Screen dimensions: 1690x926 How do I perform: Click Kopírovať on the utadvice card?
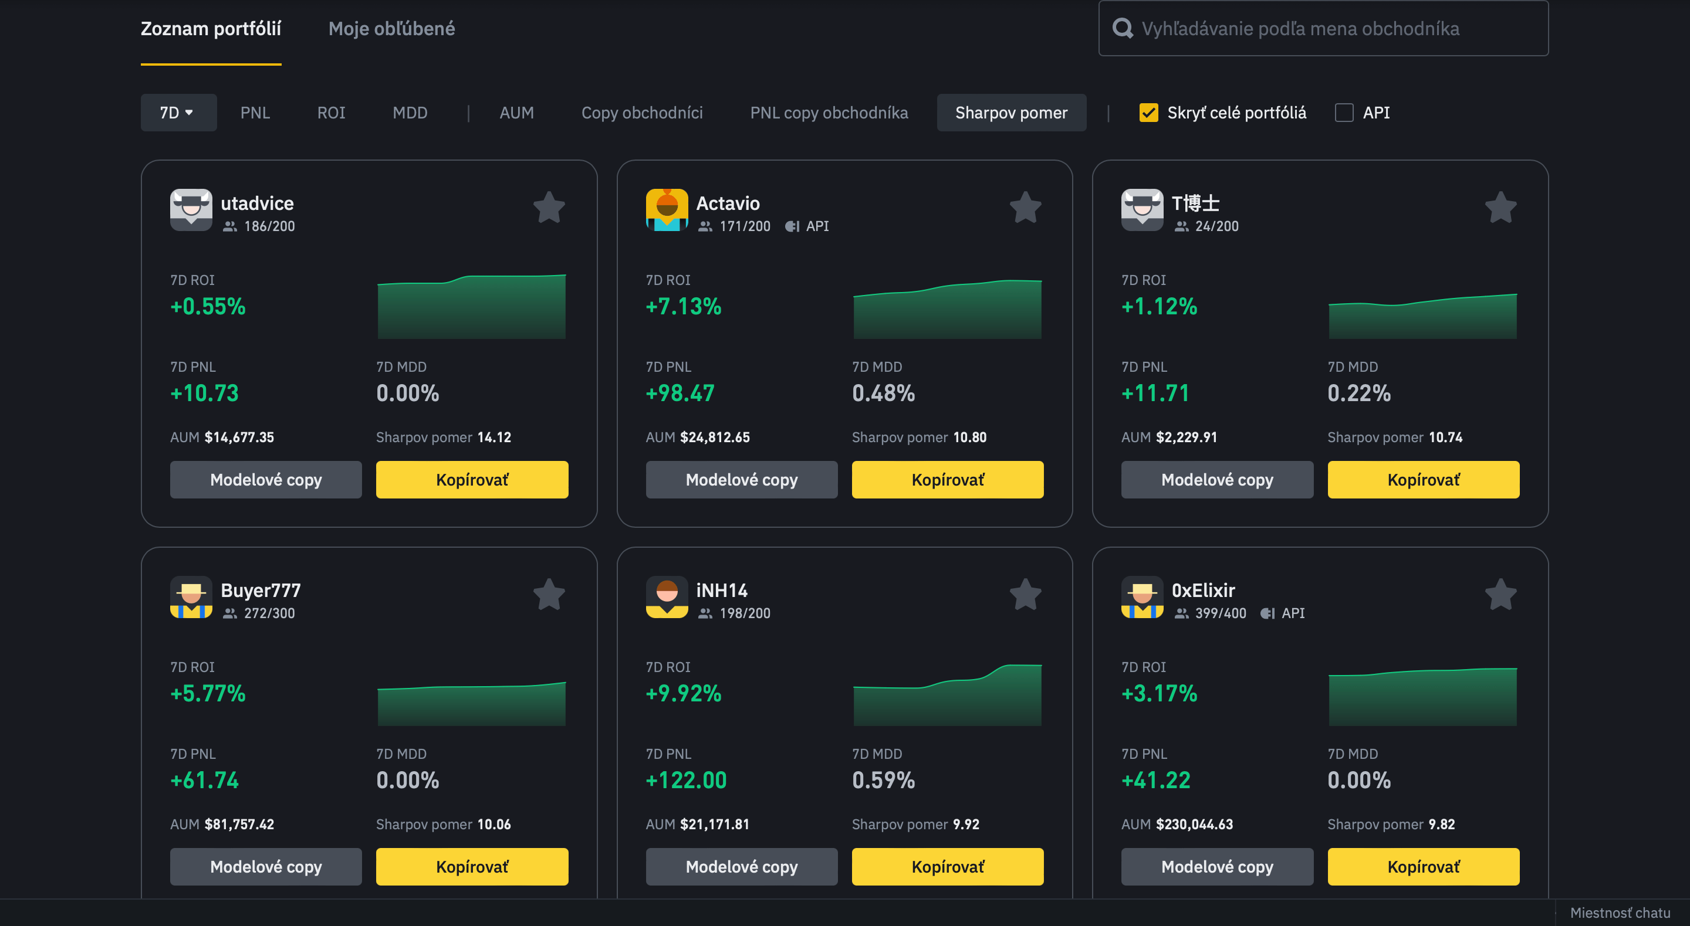[472, 479]
